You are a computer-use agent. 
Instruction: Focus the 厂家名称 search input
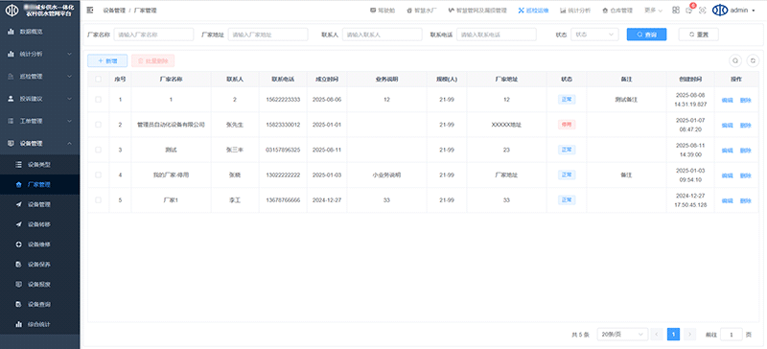(x=153, y=35)
